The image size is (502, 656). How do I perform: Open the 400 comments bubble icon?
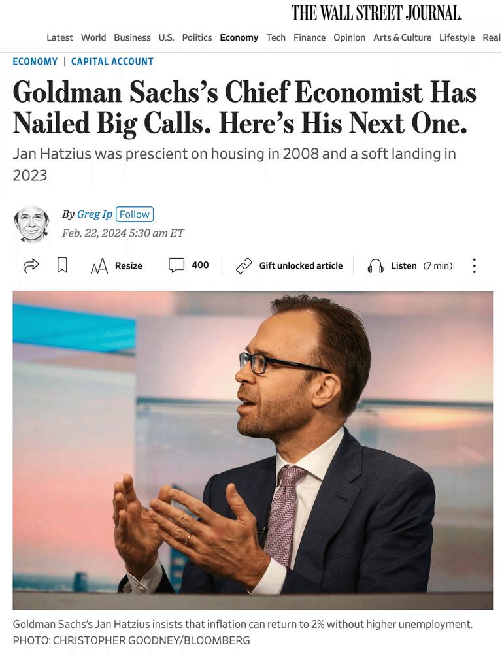tap(176, 265)
